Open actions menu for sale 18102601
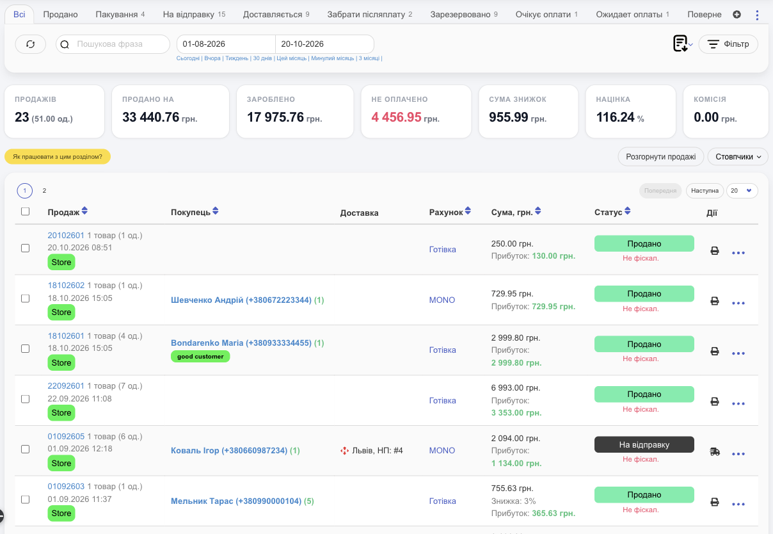The width and height of the screenshot is (773, 534). tap(738, 353)
